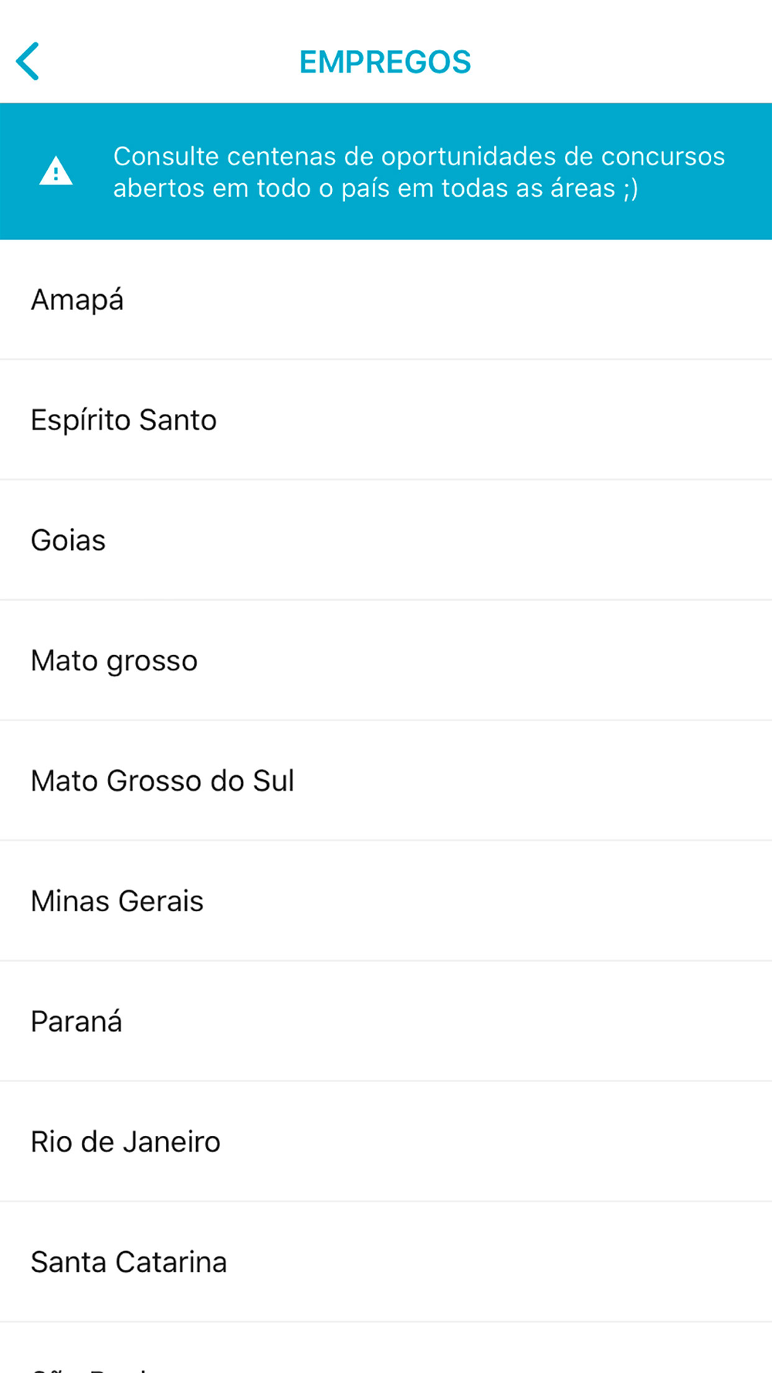Screen dimensions: 772x1373
Task: Select Mato Grosso do Sul
Action: pyautogui.click(x=386, y=781)
